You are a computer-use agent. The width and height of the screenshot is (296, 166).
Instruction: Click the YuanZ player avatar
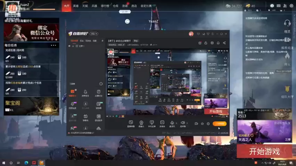click(x=12, y=8)
